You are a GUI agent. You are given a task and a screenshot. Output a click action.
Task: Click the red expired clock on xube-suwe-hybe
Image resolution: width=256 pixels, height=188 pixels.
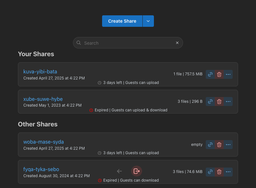[x=91, y=110]
